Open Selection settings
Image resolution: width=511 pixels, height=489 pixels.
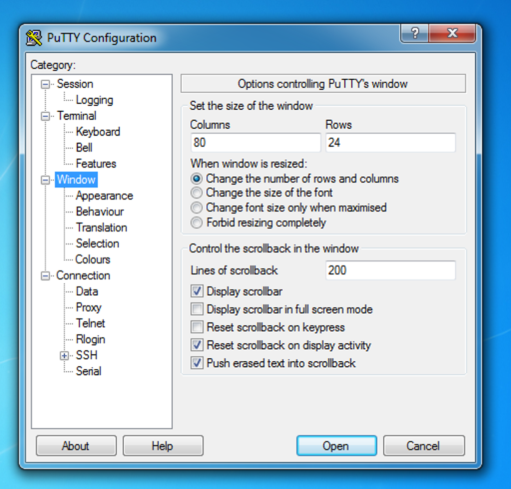pos(98,243)
